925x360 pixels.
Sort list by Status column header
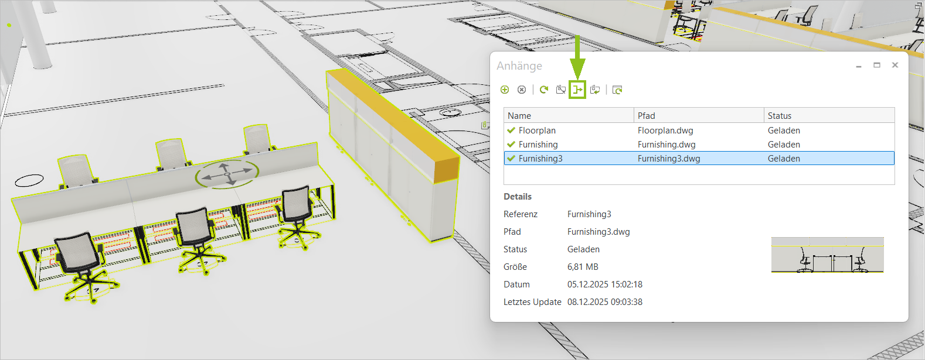coord(829,115)
